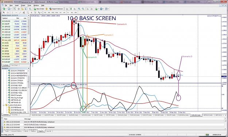Click the New Order button
Viewport: 228px width, 137px height.
[x=39, y=9]
